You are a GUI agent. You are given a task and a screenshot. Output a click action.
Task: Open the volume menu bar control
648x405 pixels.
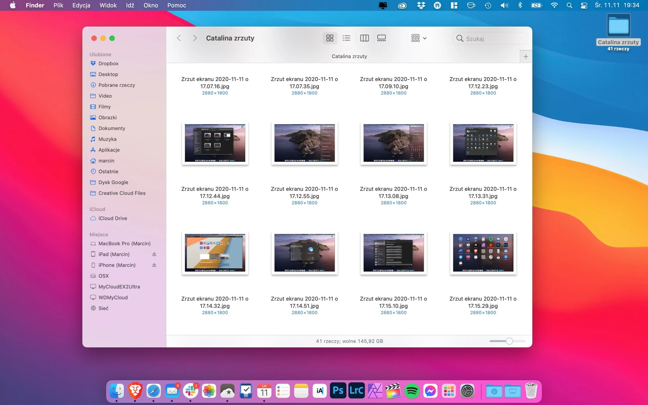coord(504,5)
